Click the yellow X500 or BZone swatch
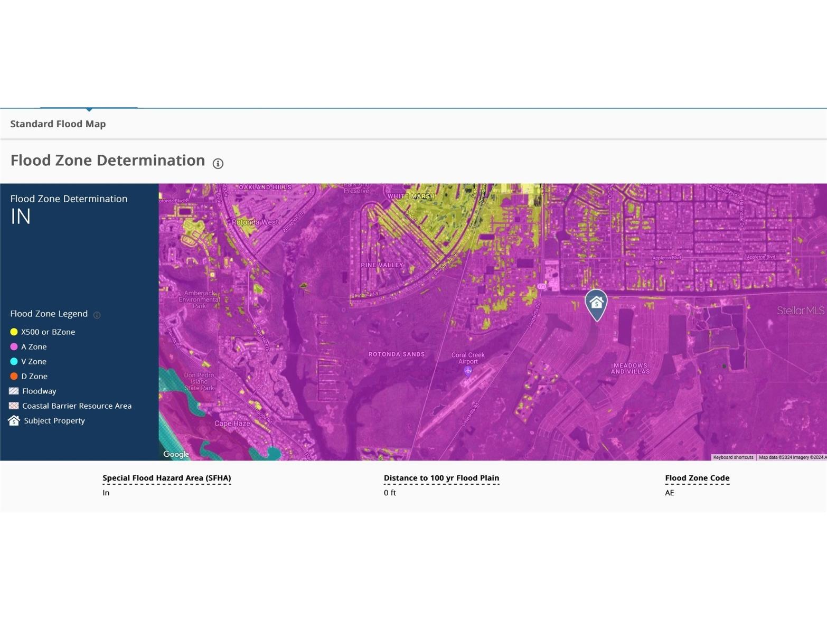Viewport: 827px width, 620px height. (x=14, y=332)
